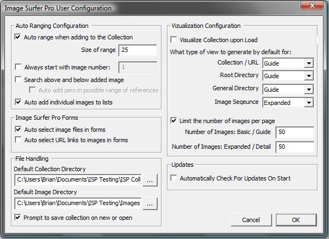329x239 pixels.
Task: Click Number of Images Basic / Guide field
Action: click(295, 132)
